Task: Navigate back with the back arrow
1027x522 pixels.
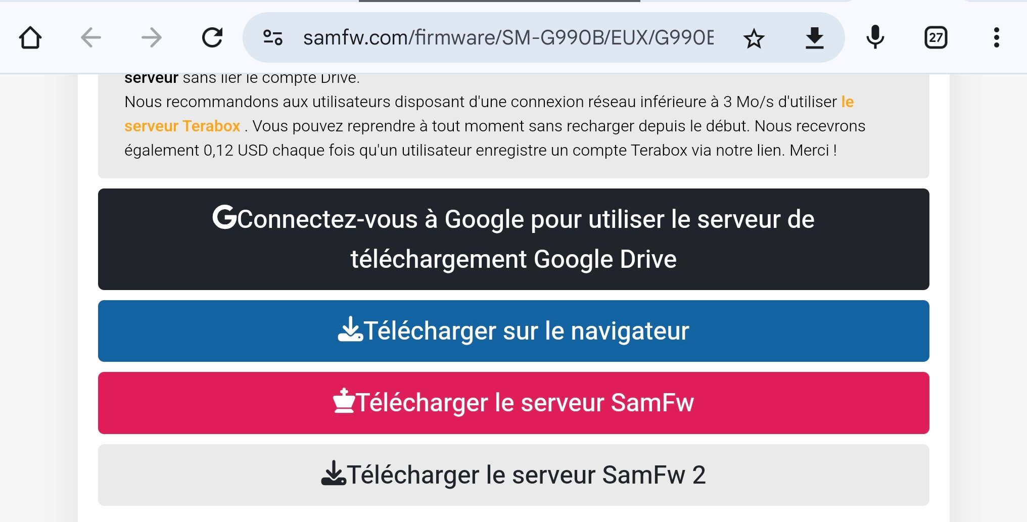Action: click(91, 38)
